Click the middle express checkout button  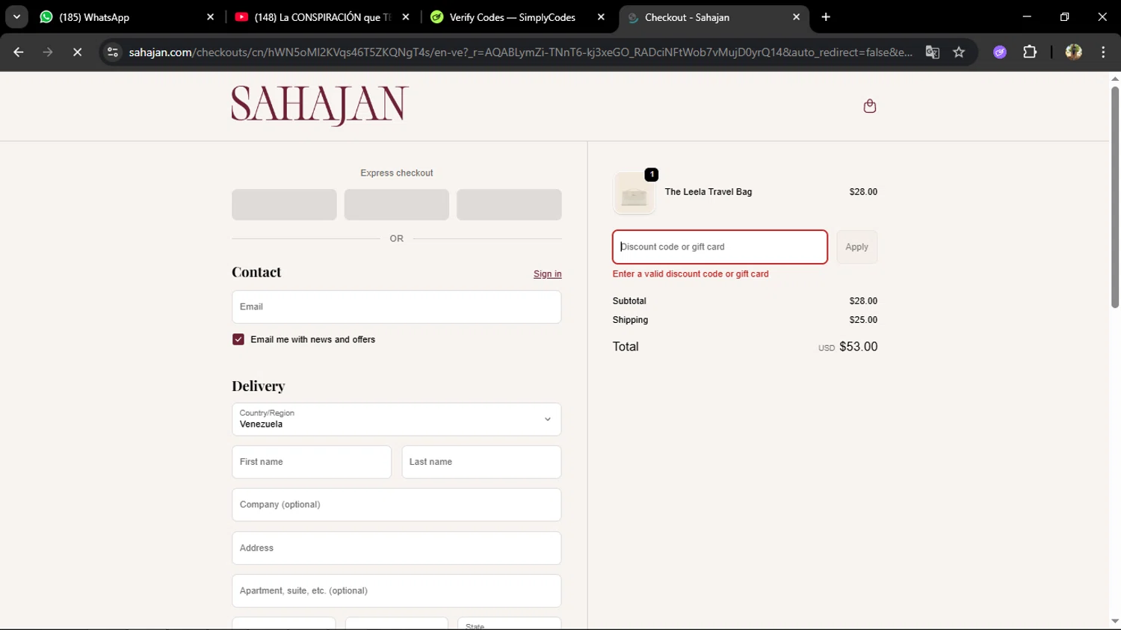click(x=397, y=205)
